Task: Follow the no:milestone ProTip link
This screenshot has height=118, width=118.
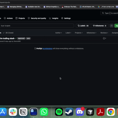Action: coord(47,48)
